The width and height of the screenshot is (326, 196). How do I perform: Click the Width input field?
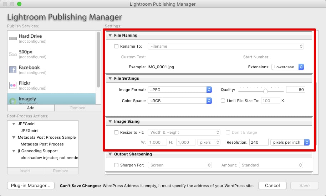click(x=157, y=142)
